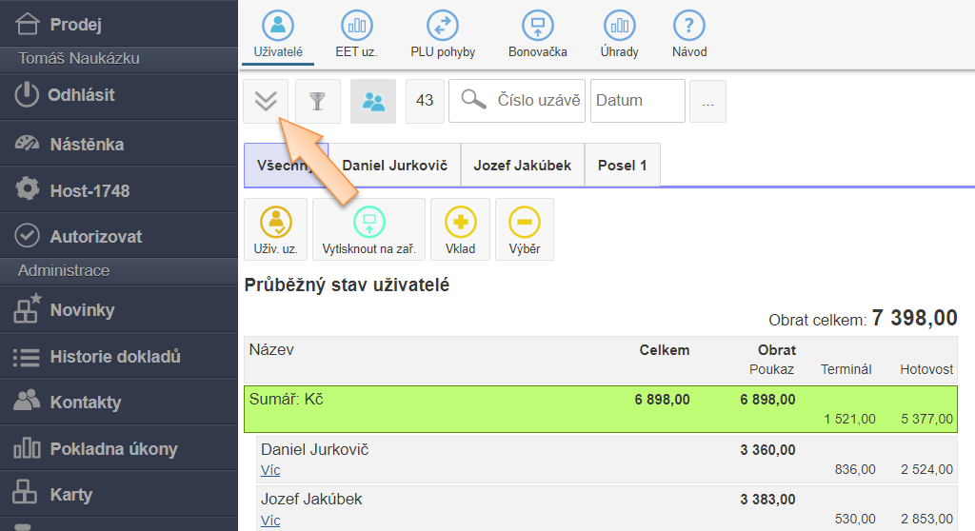
Task: Click Odhlásit in the sidebar
Action: click(x=81, y=95)
